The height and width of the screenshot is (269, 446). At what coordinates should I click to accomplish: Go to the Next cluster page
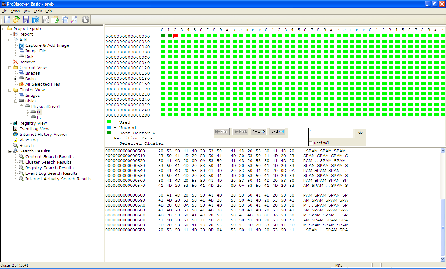pos(259,132)
